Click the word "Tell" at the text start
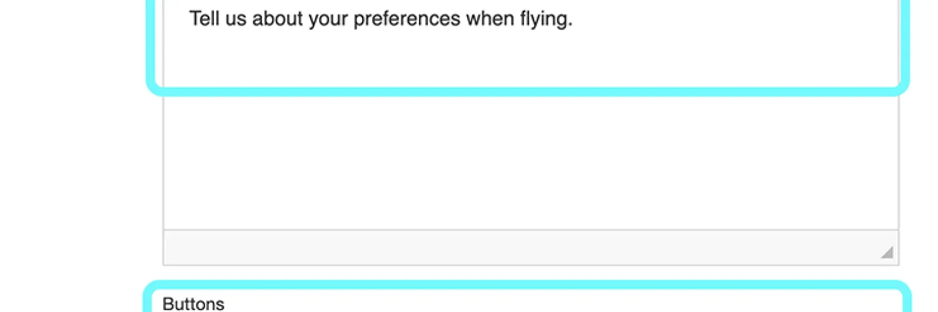 tap(203, 19)
